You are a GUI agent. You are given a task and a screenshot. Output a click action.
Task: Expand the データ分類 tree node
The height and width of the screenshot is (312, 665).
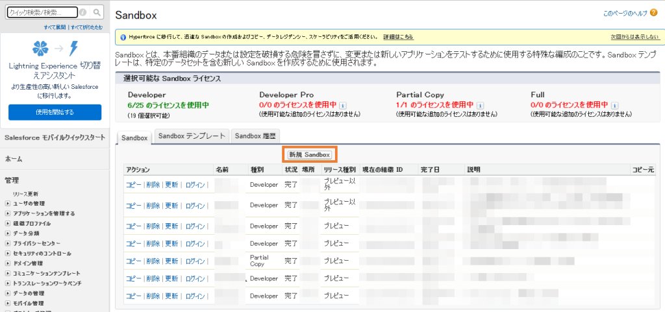8,234
